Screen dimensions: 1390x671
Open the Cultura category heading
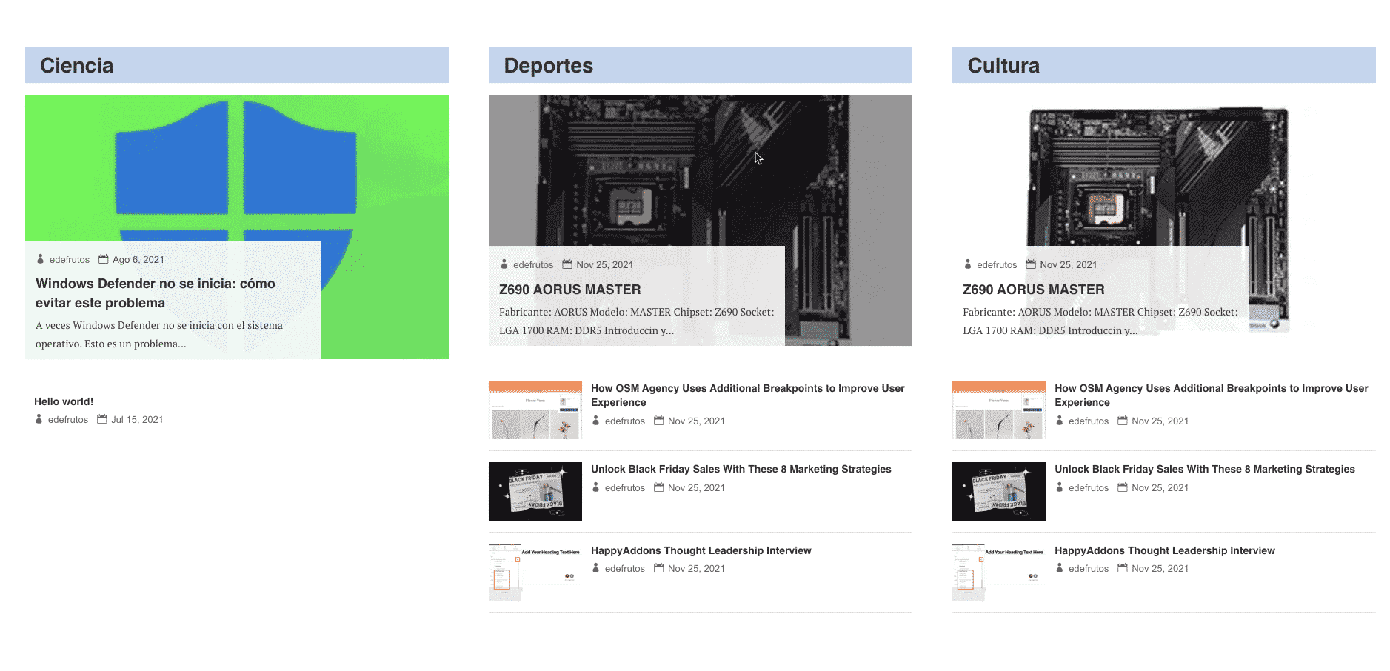click(x=1003, y=66)
